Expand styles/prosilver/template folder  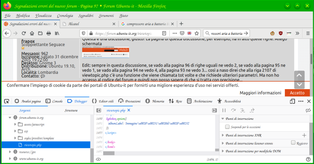15,138
